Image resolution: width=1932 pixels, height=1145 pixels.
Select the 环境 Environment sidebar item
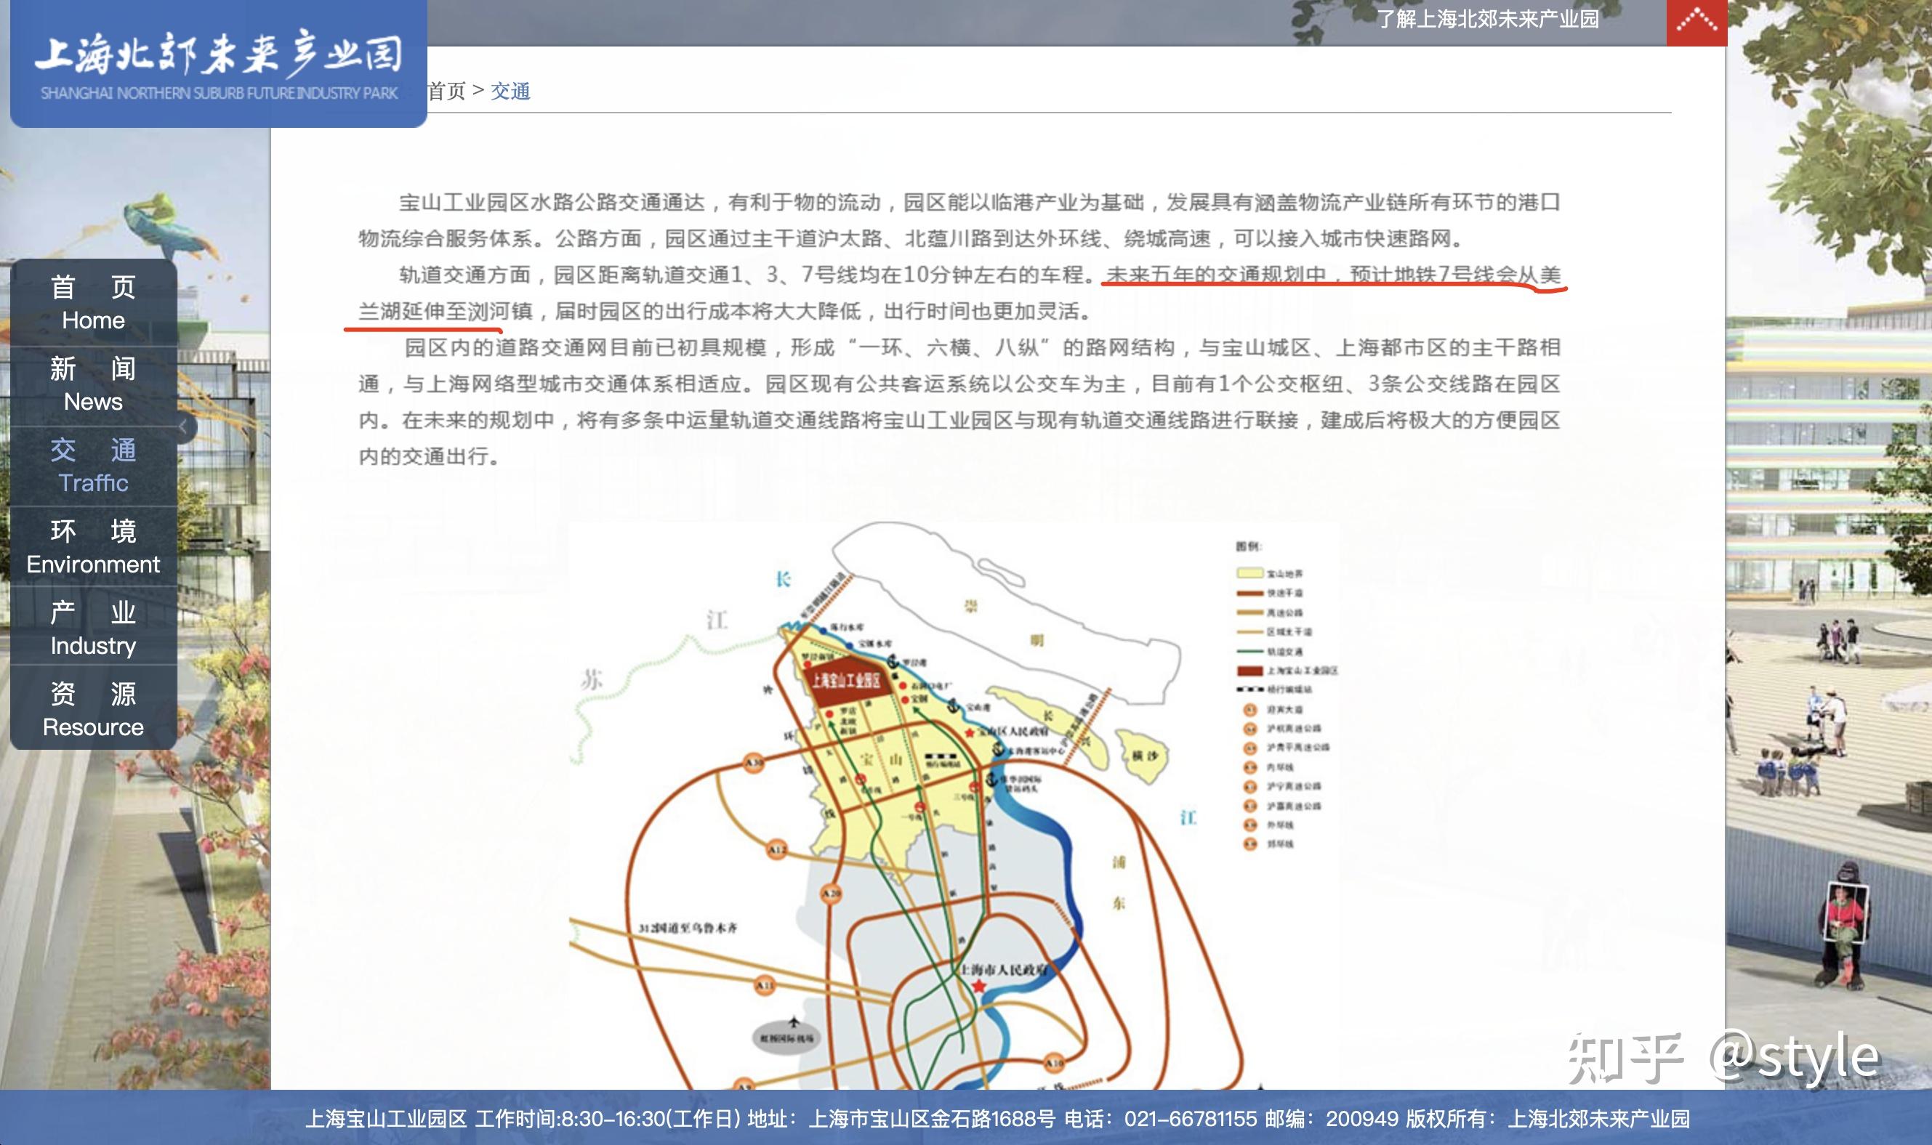coord(92,546)
